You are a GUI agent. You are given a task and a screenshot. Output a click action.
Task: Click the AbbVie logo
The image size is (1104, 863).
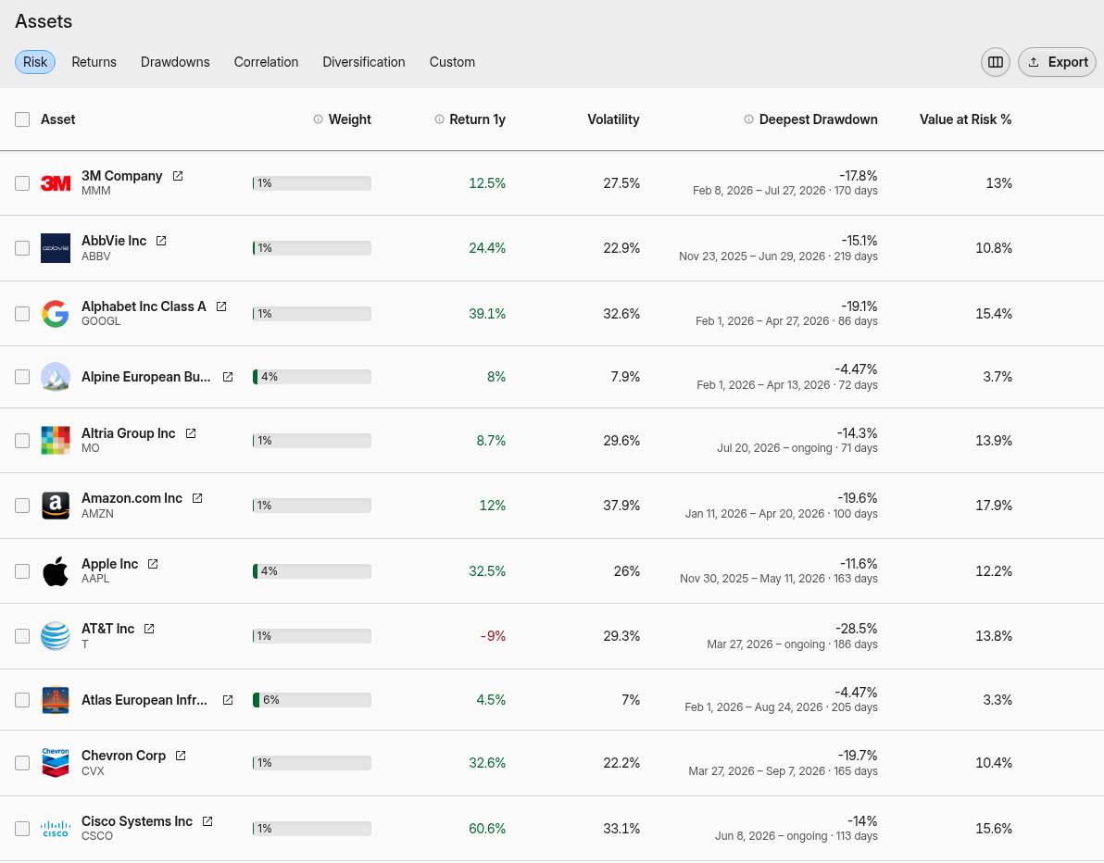(x=56, y=248)
